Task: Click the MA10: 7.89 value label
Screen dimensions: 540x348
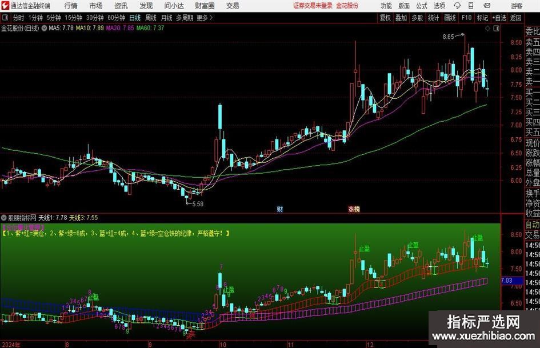Action: pyautogui.click(x=90, y=28)
